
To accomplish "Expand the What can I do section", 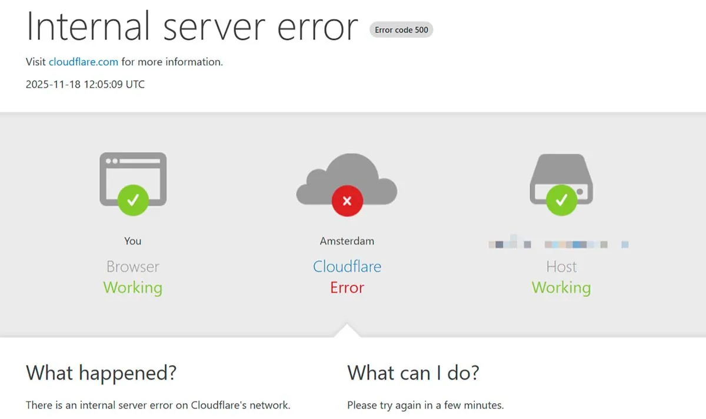I will click(x=414, y=373).
